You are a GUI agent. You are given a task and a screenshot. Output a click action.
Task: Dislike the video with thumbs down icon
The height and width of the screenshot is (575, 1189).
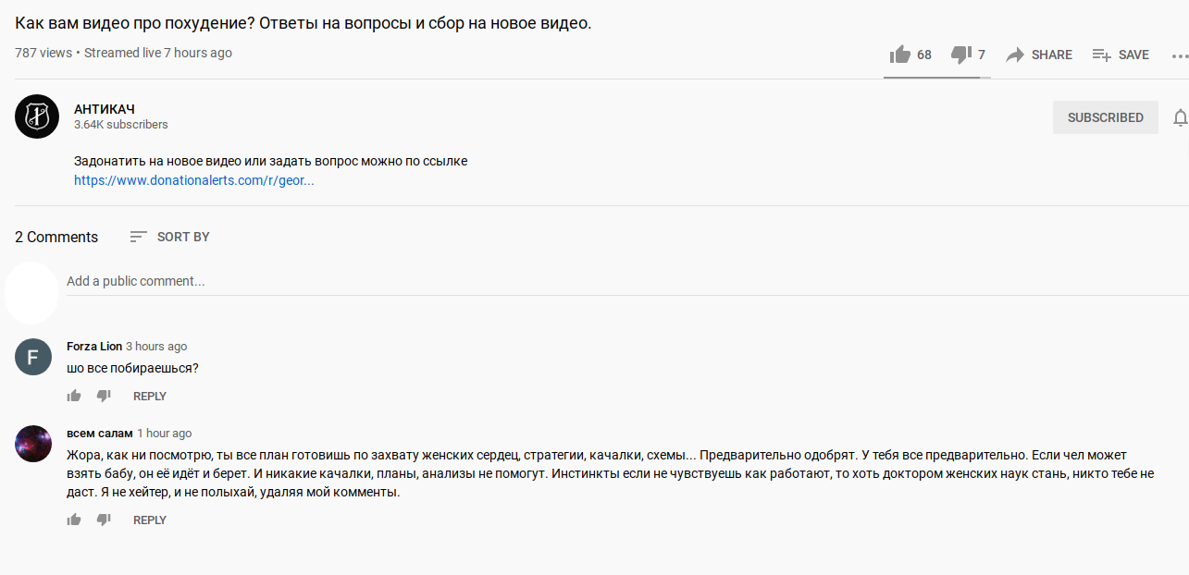point(961,55)
